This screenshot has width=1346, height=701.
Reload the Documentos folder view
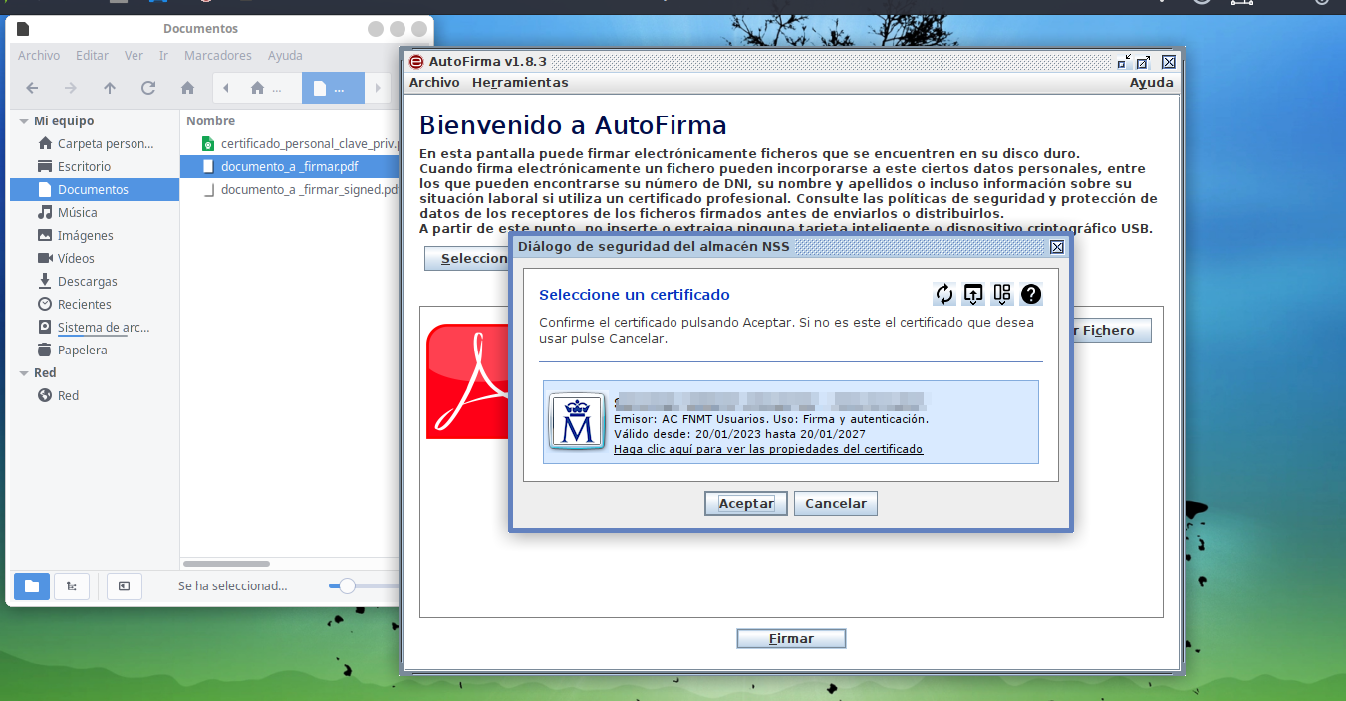tap(148, 88)
